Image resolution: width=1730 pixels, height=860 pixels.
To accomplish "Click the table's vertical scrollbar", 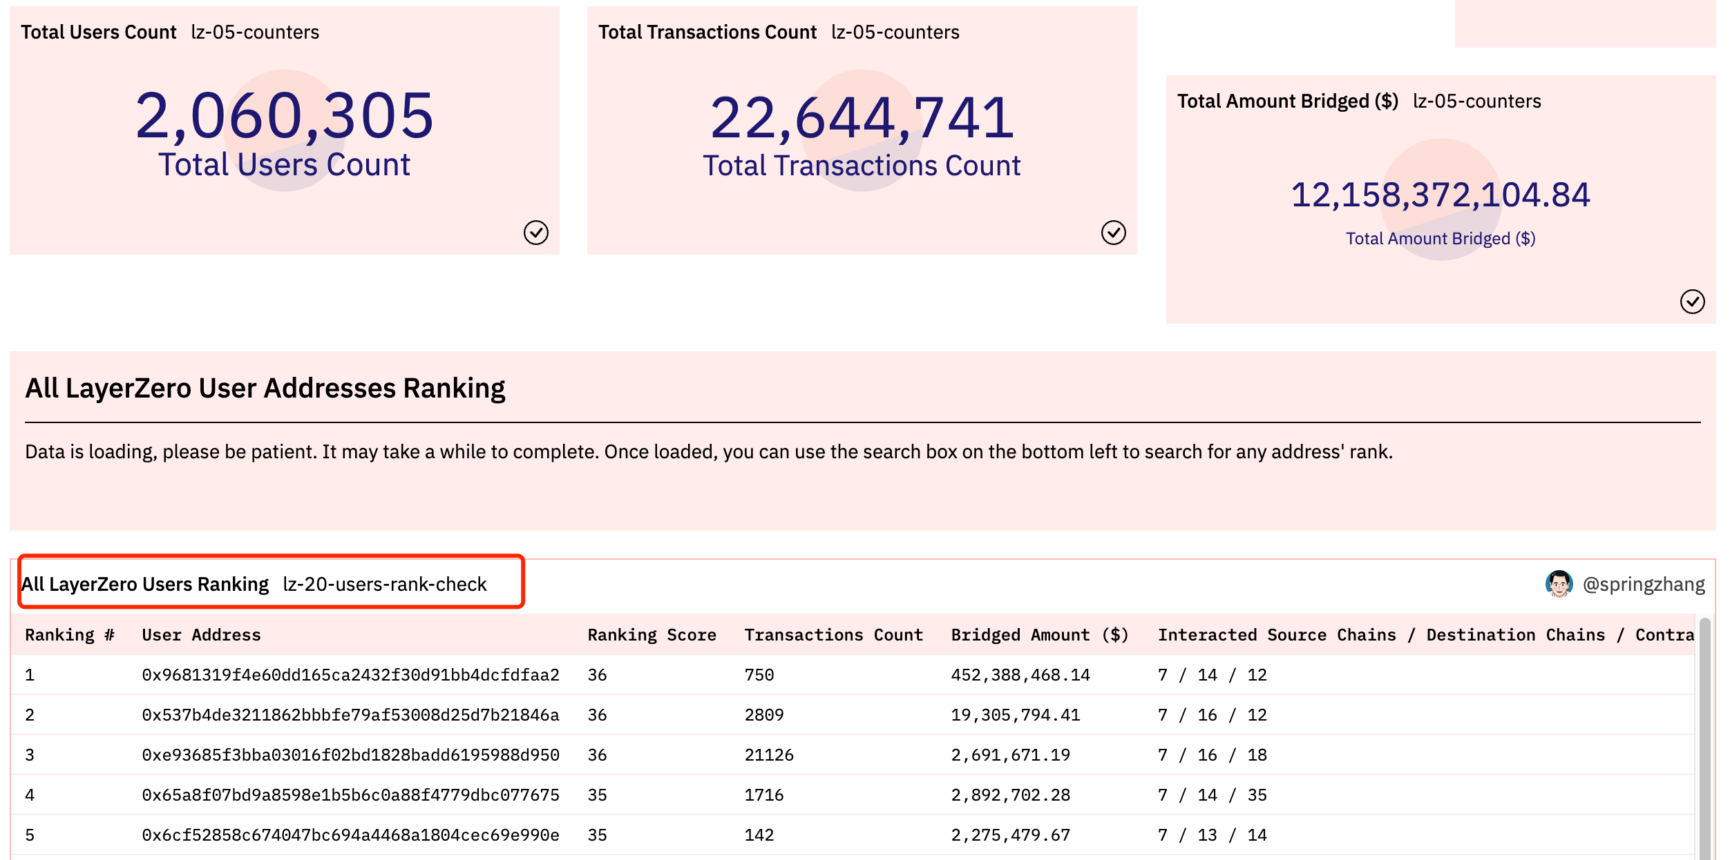I will [1704, 739].
